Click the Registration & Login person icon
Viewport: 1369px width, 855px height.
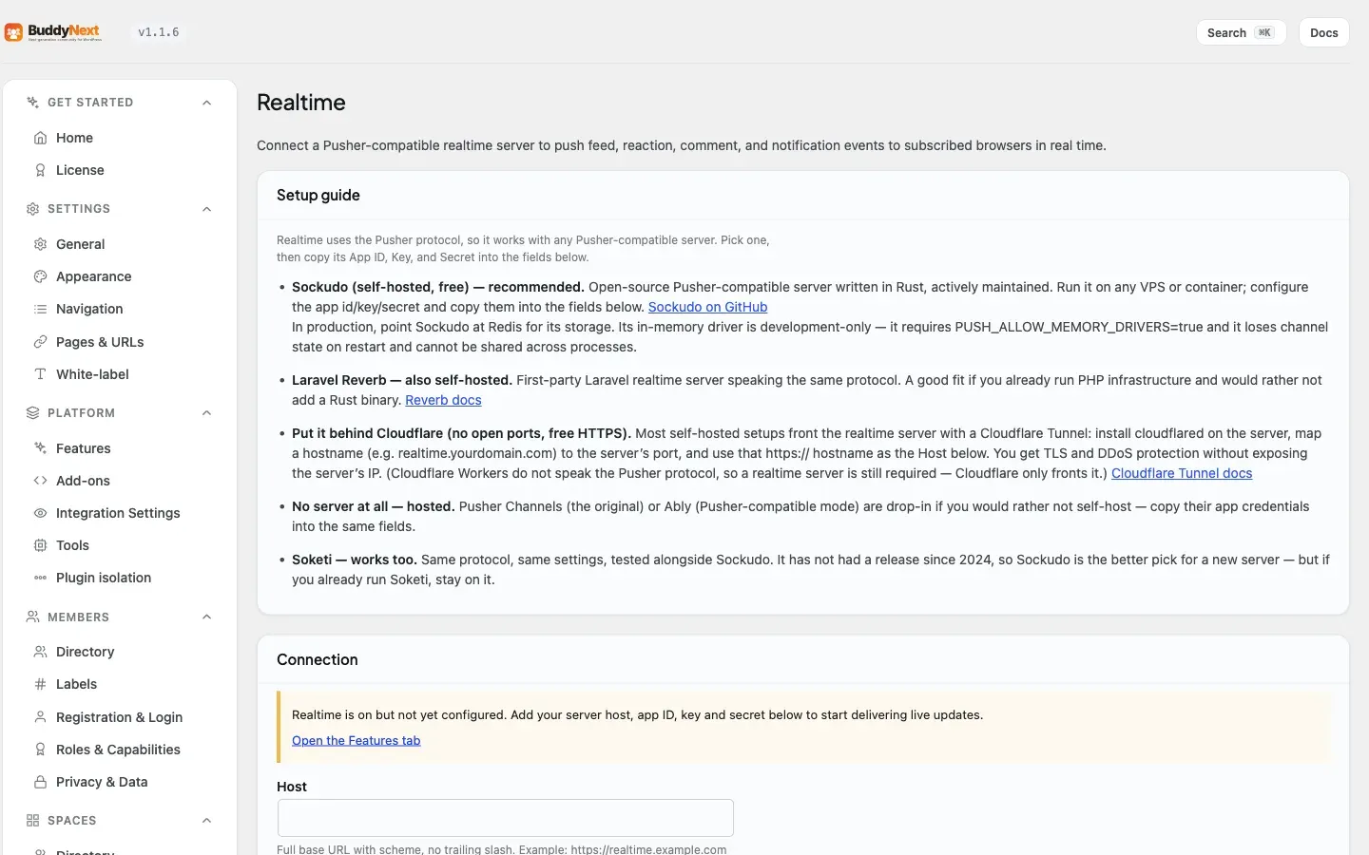tap(40, 717)
